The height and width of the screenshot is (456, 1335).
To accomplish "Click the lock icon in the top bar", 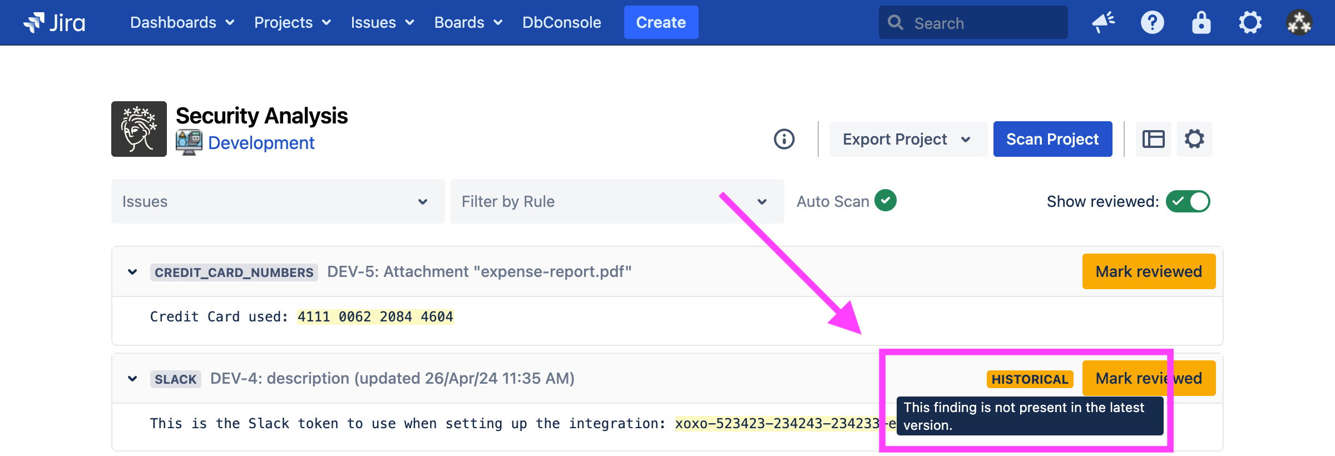I will (1201, 23).
